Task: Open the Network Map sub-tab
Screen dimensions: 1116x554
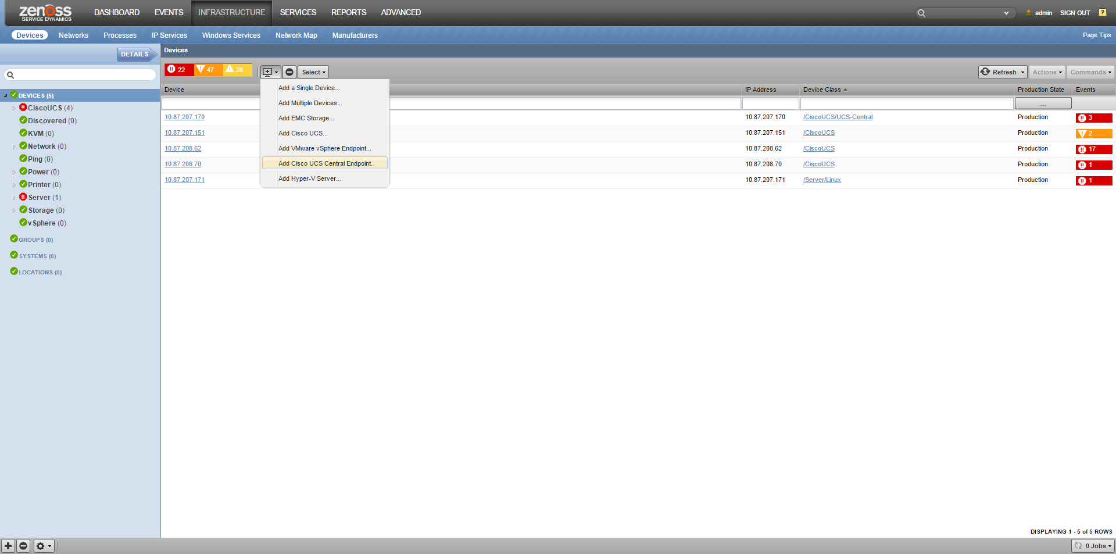Action: point(296,35)
